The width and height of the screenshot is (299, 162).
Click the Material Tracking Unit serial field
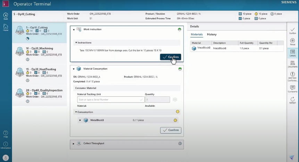coord(111,99)
